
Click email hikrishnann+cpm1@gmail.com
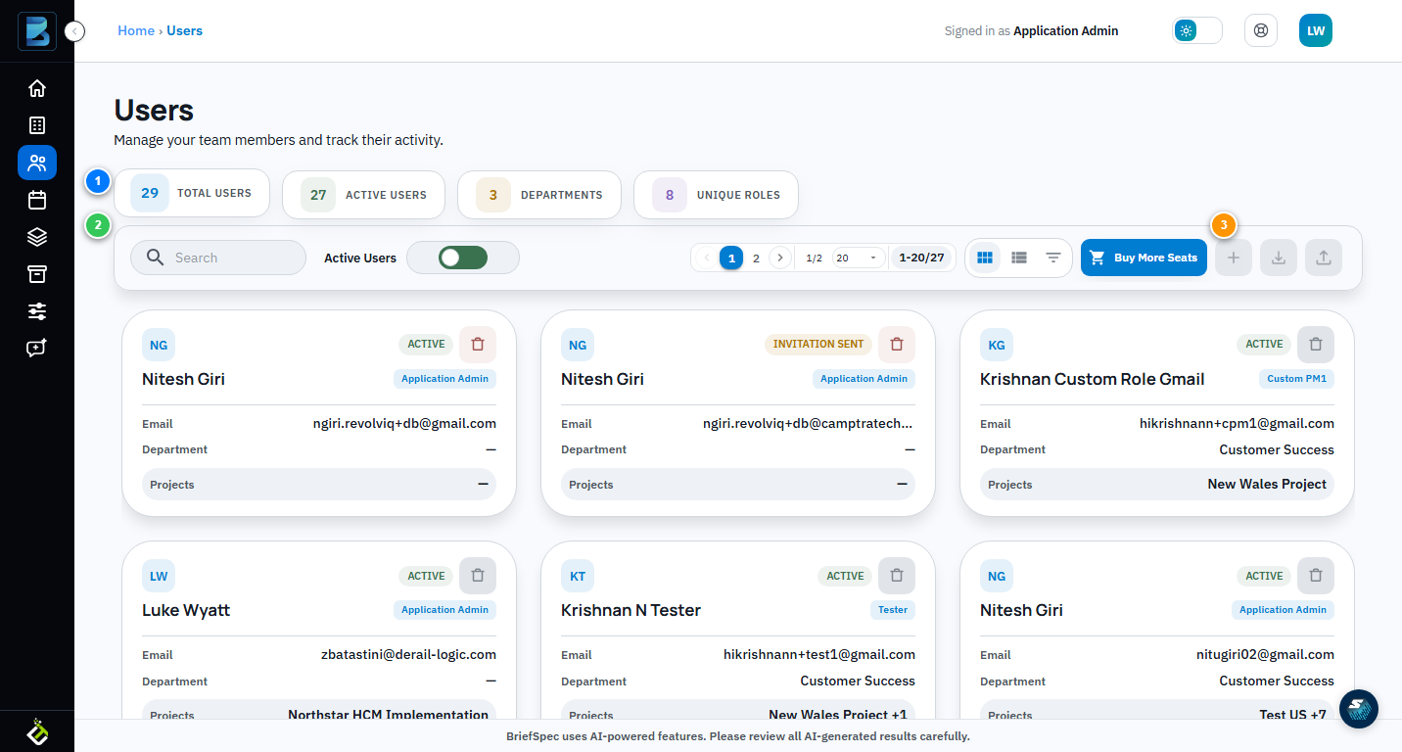[x=1237, y=424]
